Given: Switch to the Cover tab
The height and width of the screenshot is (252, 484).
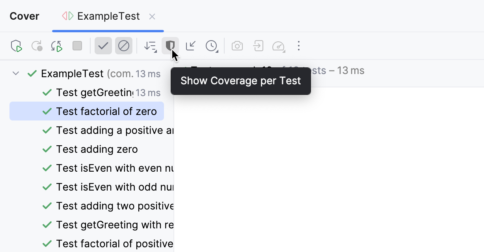Looking at the screenshot, I should coord(24,16).
